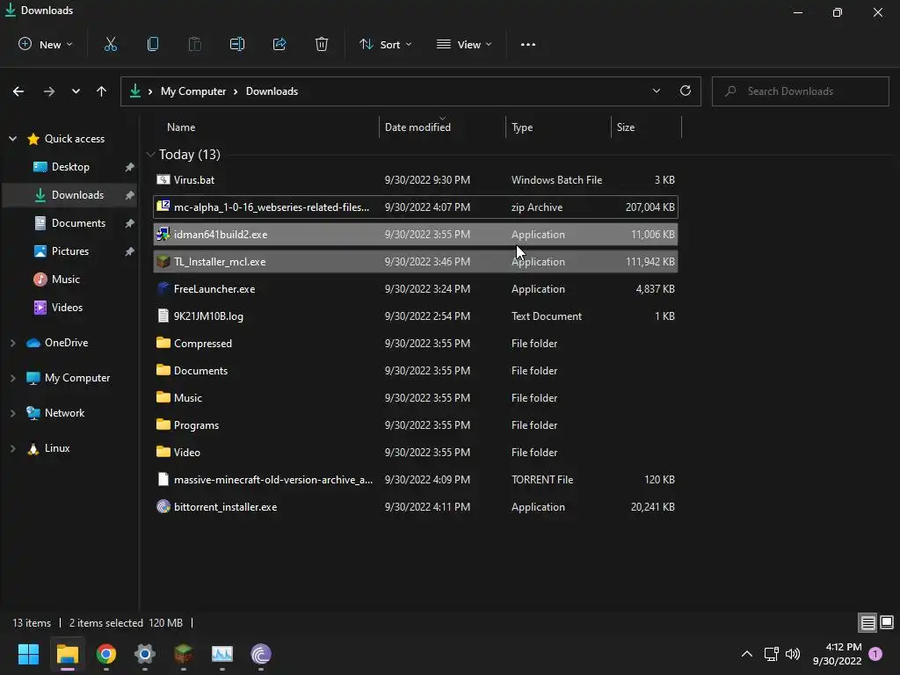This screenshot has height=675, width=900.
Task: Sort by the Size column header
Action: [646, 127]
